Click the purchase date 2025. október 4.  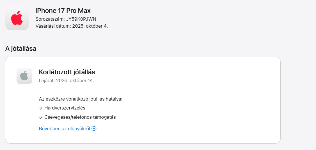tap(90, 26)
